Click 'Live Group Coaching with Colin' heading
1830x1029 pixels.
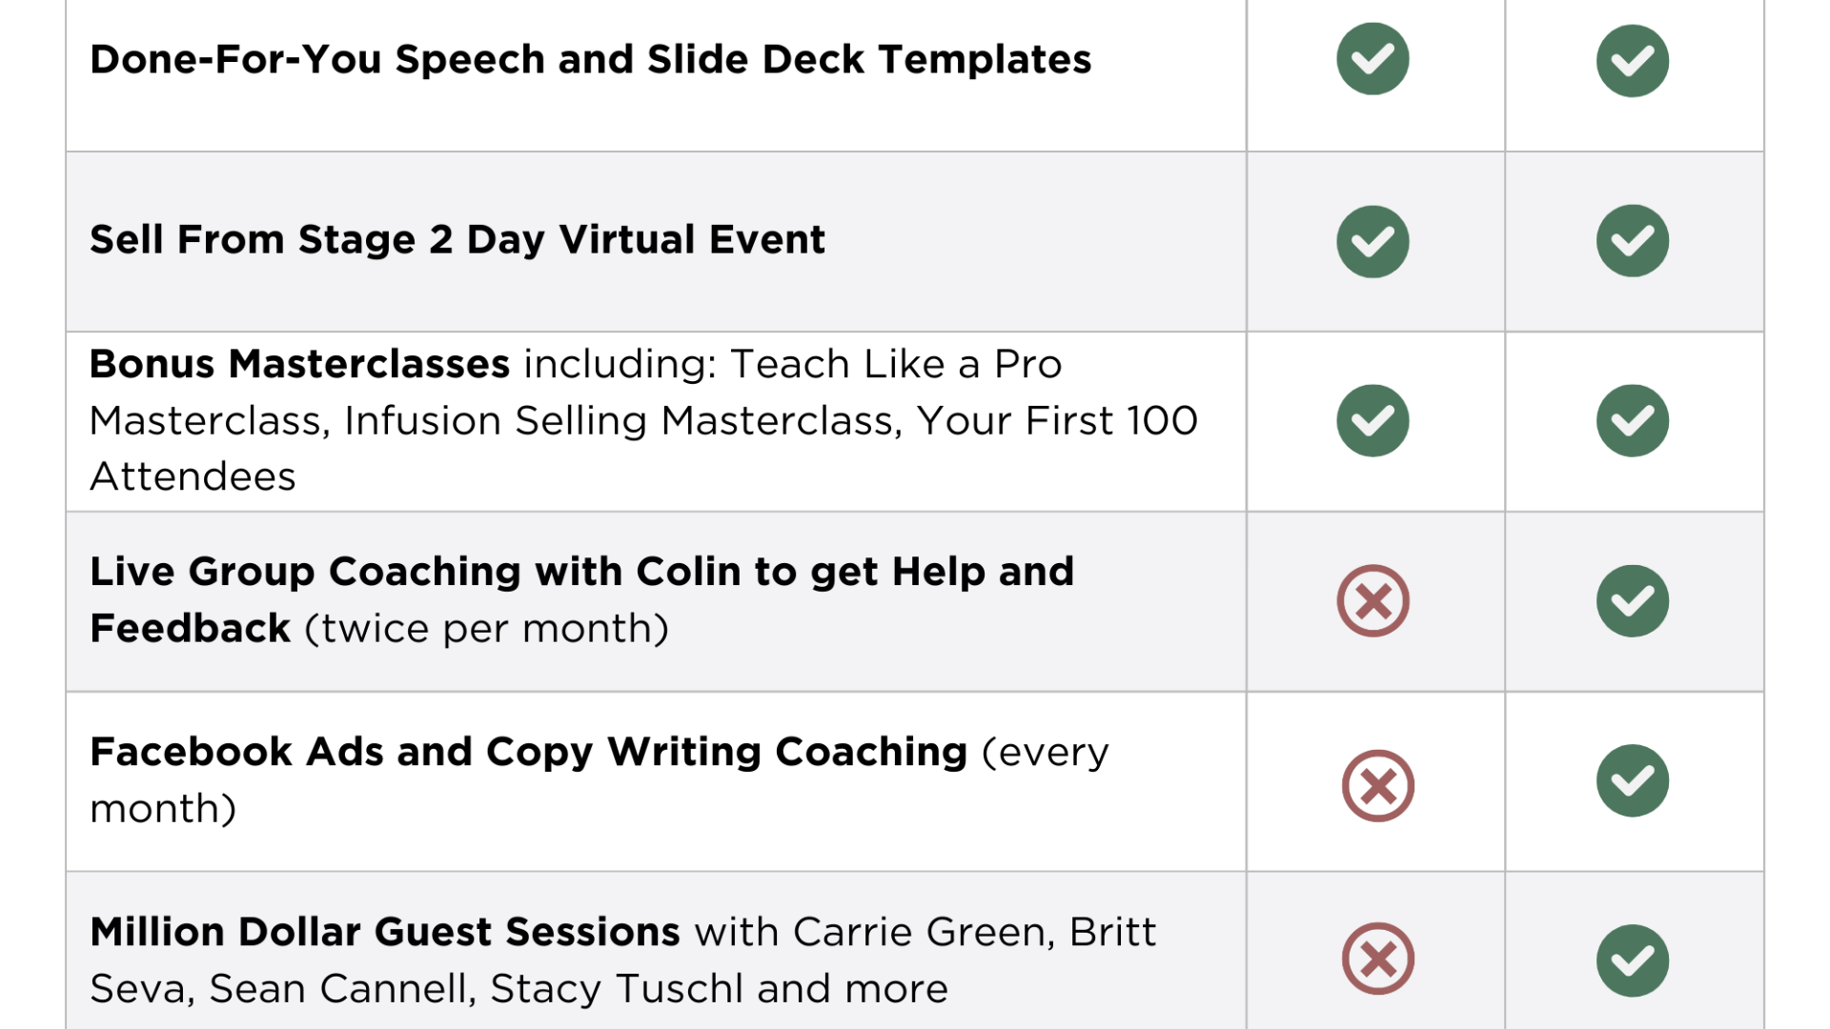[x=417, y=572]
